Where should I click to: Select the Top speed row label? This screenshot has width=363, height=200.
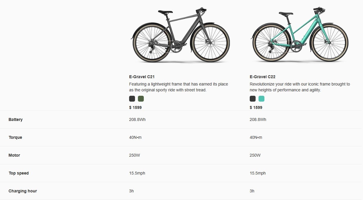point(19,173)
